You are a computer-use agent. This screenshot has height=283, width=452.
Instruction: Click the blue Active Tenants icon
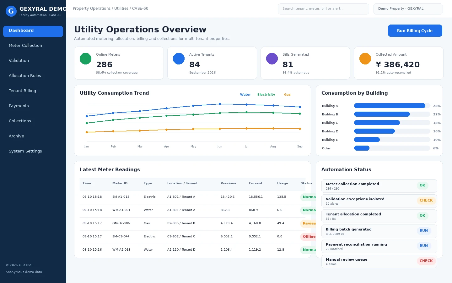tap(179, 58)
